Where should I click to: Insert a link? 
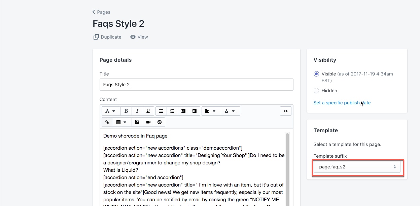[x=107, y=122]
